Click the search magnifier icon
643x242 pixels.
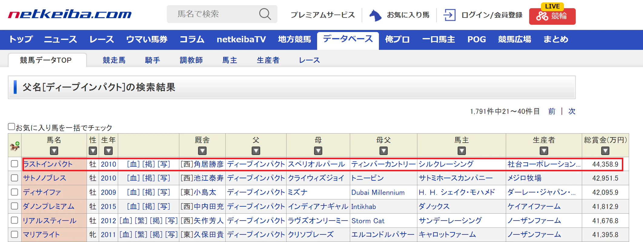pyautogui.click(x=265, y=14)
